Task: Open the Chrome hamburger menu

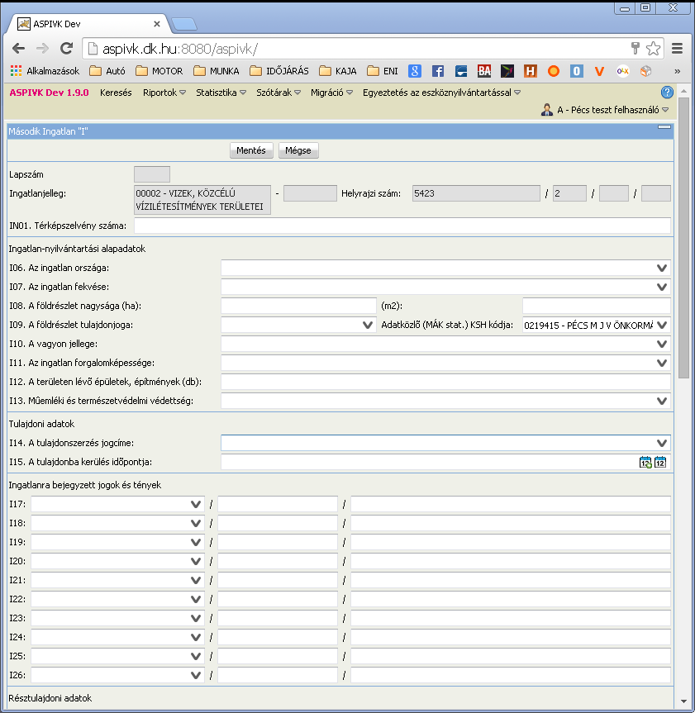Action: pyautogui.click(x=678, y=48)
